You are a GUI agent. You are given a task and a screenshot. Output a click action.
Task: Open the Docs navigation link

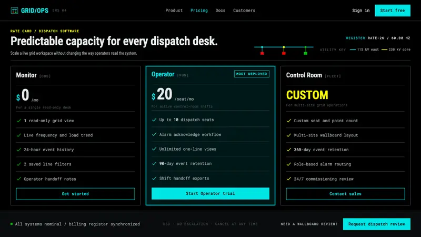tap(220, 11)
